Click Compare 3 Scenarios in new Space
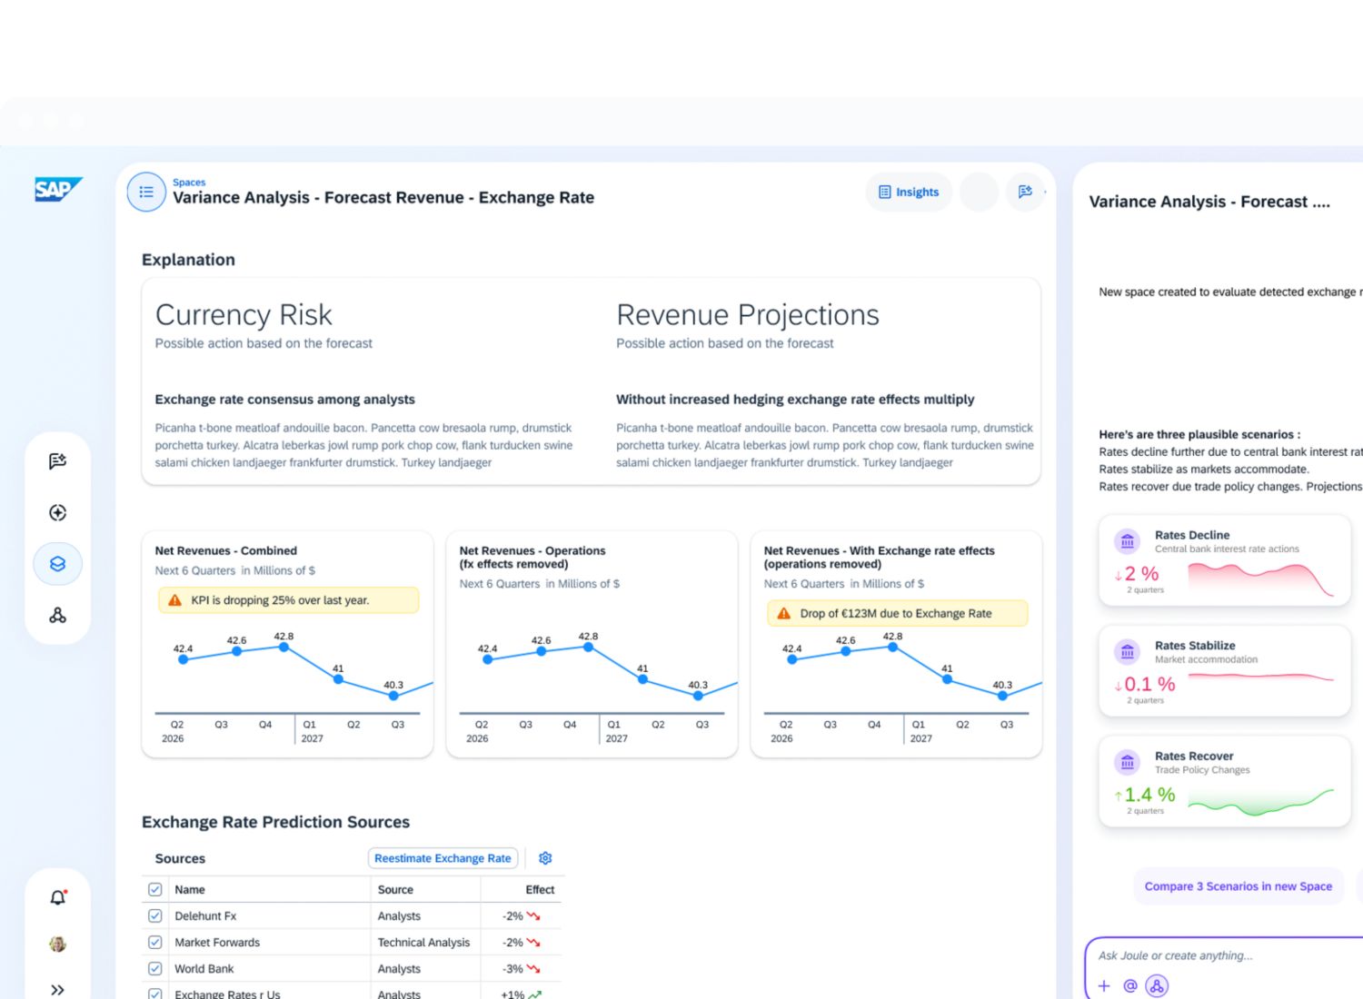Viewport: 1363px width, 999px height. click(x=1239, y=886)
